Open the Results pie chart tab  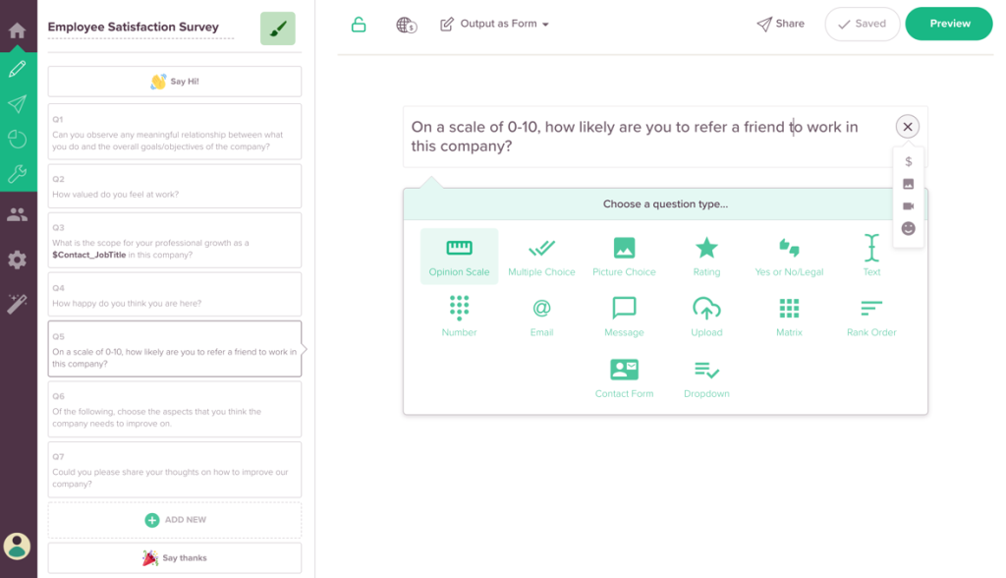[x=17, y=142]
